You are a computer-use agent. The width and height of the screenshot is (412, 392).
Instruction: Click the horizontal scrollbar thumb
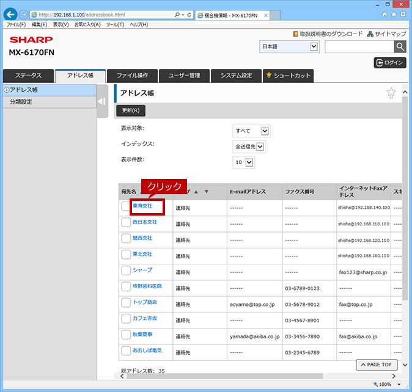(x=225, y=376)
